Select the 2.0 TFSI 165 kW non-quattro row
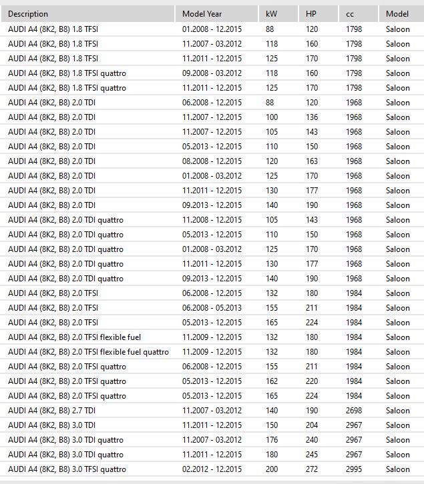This screenshot has width=424, height=484. coord(212,323)
